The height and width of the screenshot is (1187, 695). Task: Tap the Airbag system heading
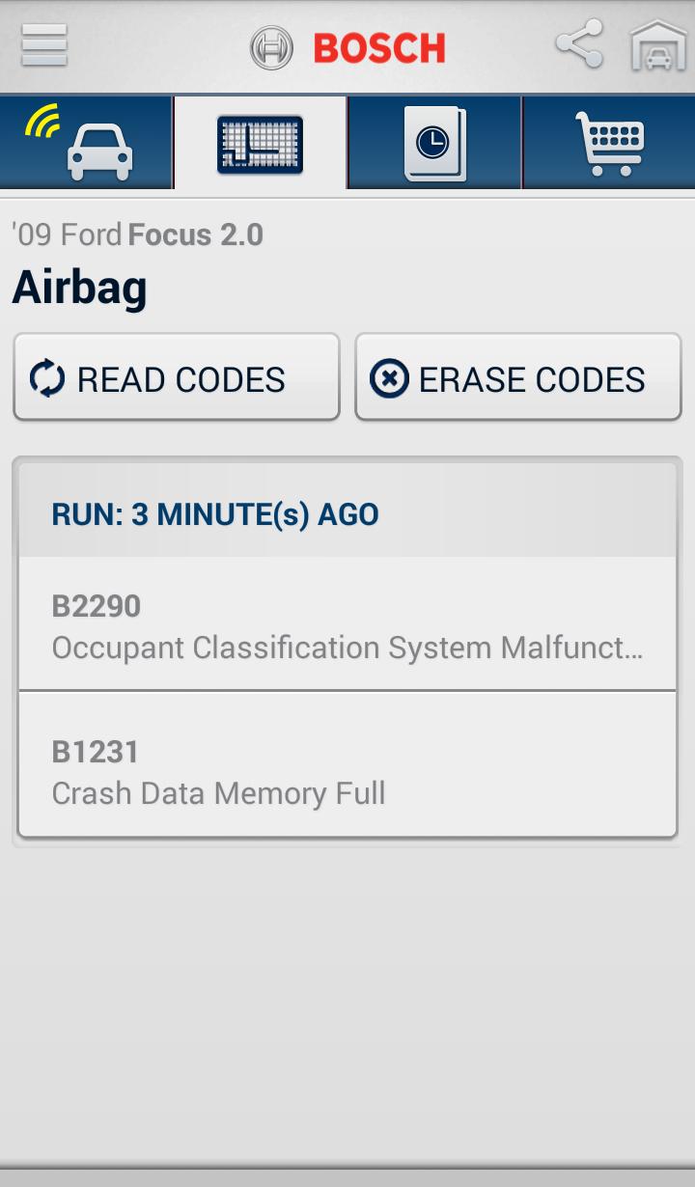(x=79, y=287)
